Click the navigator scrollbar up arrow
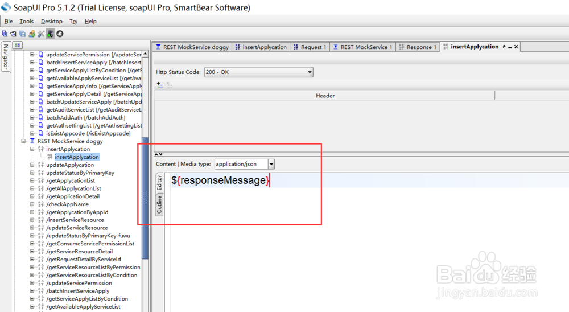 [x=145, y=54]
